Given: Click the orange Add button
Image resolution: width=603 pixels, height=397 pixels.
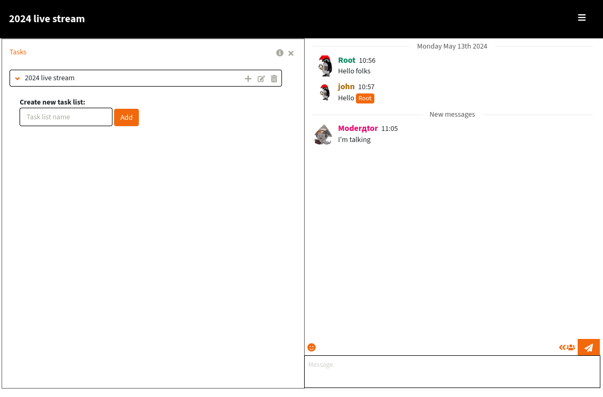Looking at the screenshot, I should point(126,117).
